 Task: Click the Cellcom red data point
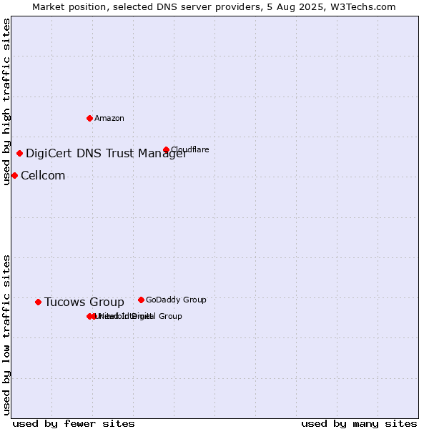[15, 175]
